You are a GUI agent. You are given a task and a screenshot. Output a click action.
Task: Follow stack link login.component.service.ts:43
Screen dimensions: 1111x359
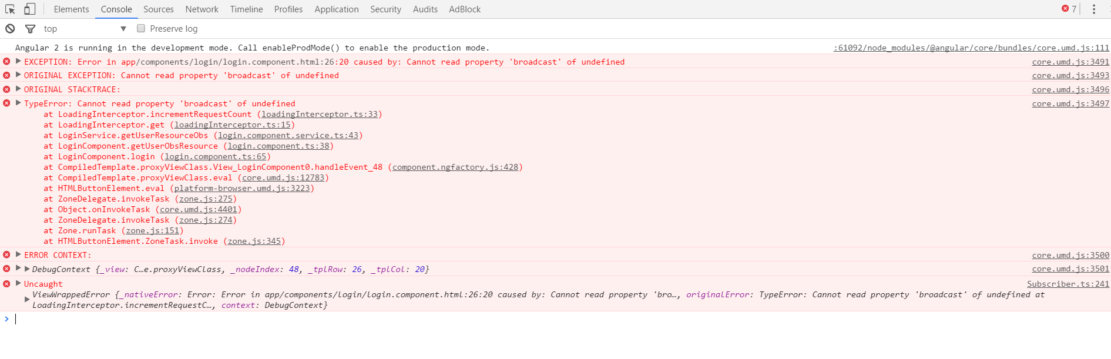click(288, 135)
